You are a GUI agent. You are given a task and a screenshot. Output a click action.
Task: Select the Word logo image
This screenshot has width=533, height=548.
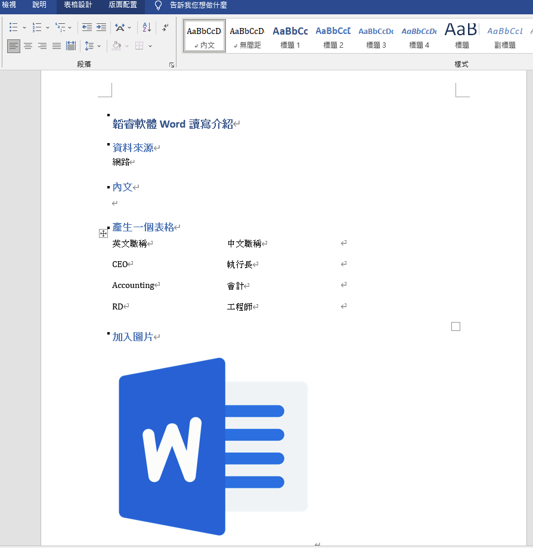pyautogui.click(x=213, y=447)
